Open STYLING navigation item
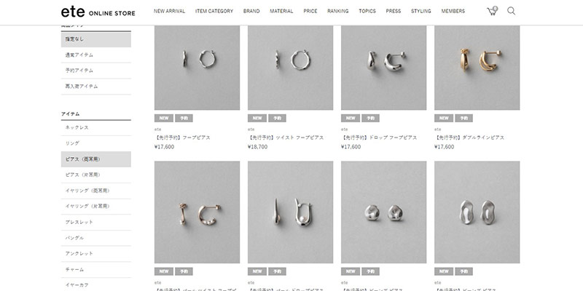583x291 pixels. (x=421, y=11)
